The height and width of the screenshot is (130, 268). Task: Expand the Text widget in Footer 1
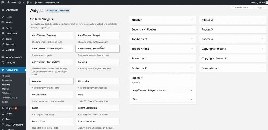coord(192,99)
